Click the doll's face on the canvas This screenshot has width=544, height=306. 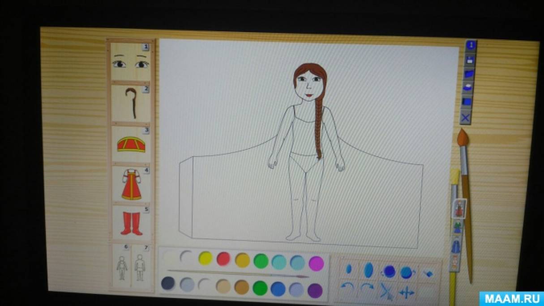coord(308,85)
